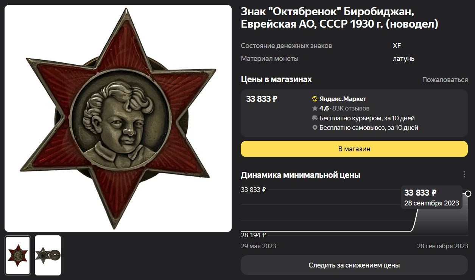
Task: Click the pickup location pin icon
Action: tap(315, 128)
